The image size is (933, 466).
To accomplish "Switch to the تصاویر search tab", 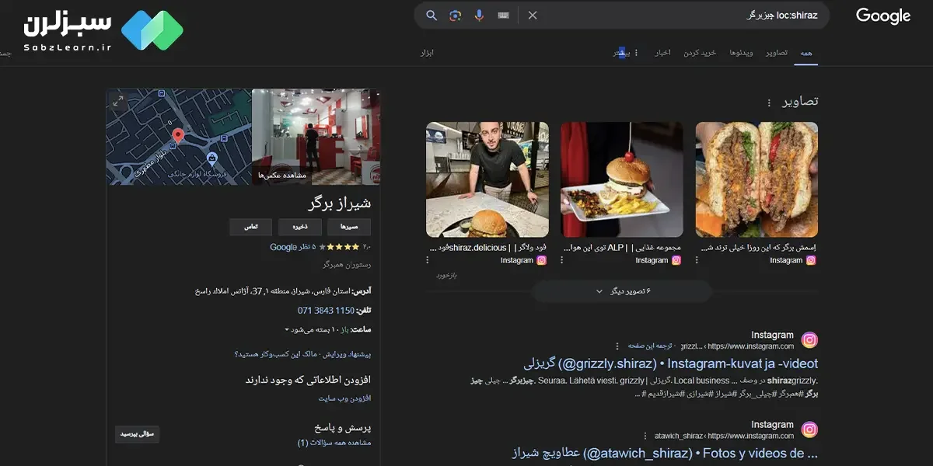I will tap(774, 52).
